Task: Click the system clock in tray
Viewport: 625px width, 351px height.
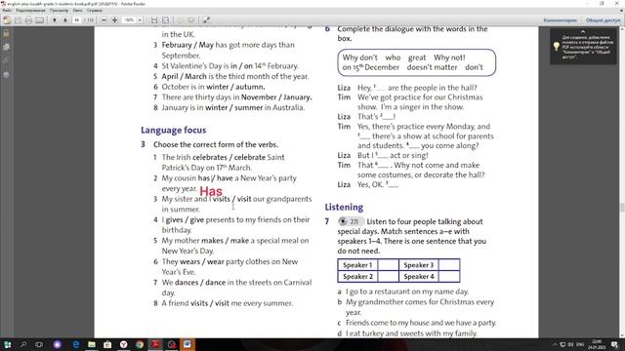Action: click(597, 344)
